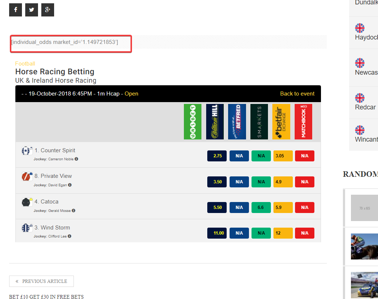Select Counter Spirit 2.75 odds button
This screenshot has height=299, width=378.
point(217,156)
